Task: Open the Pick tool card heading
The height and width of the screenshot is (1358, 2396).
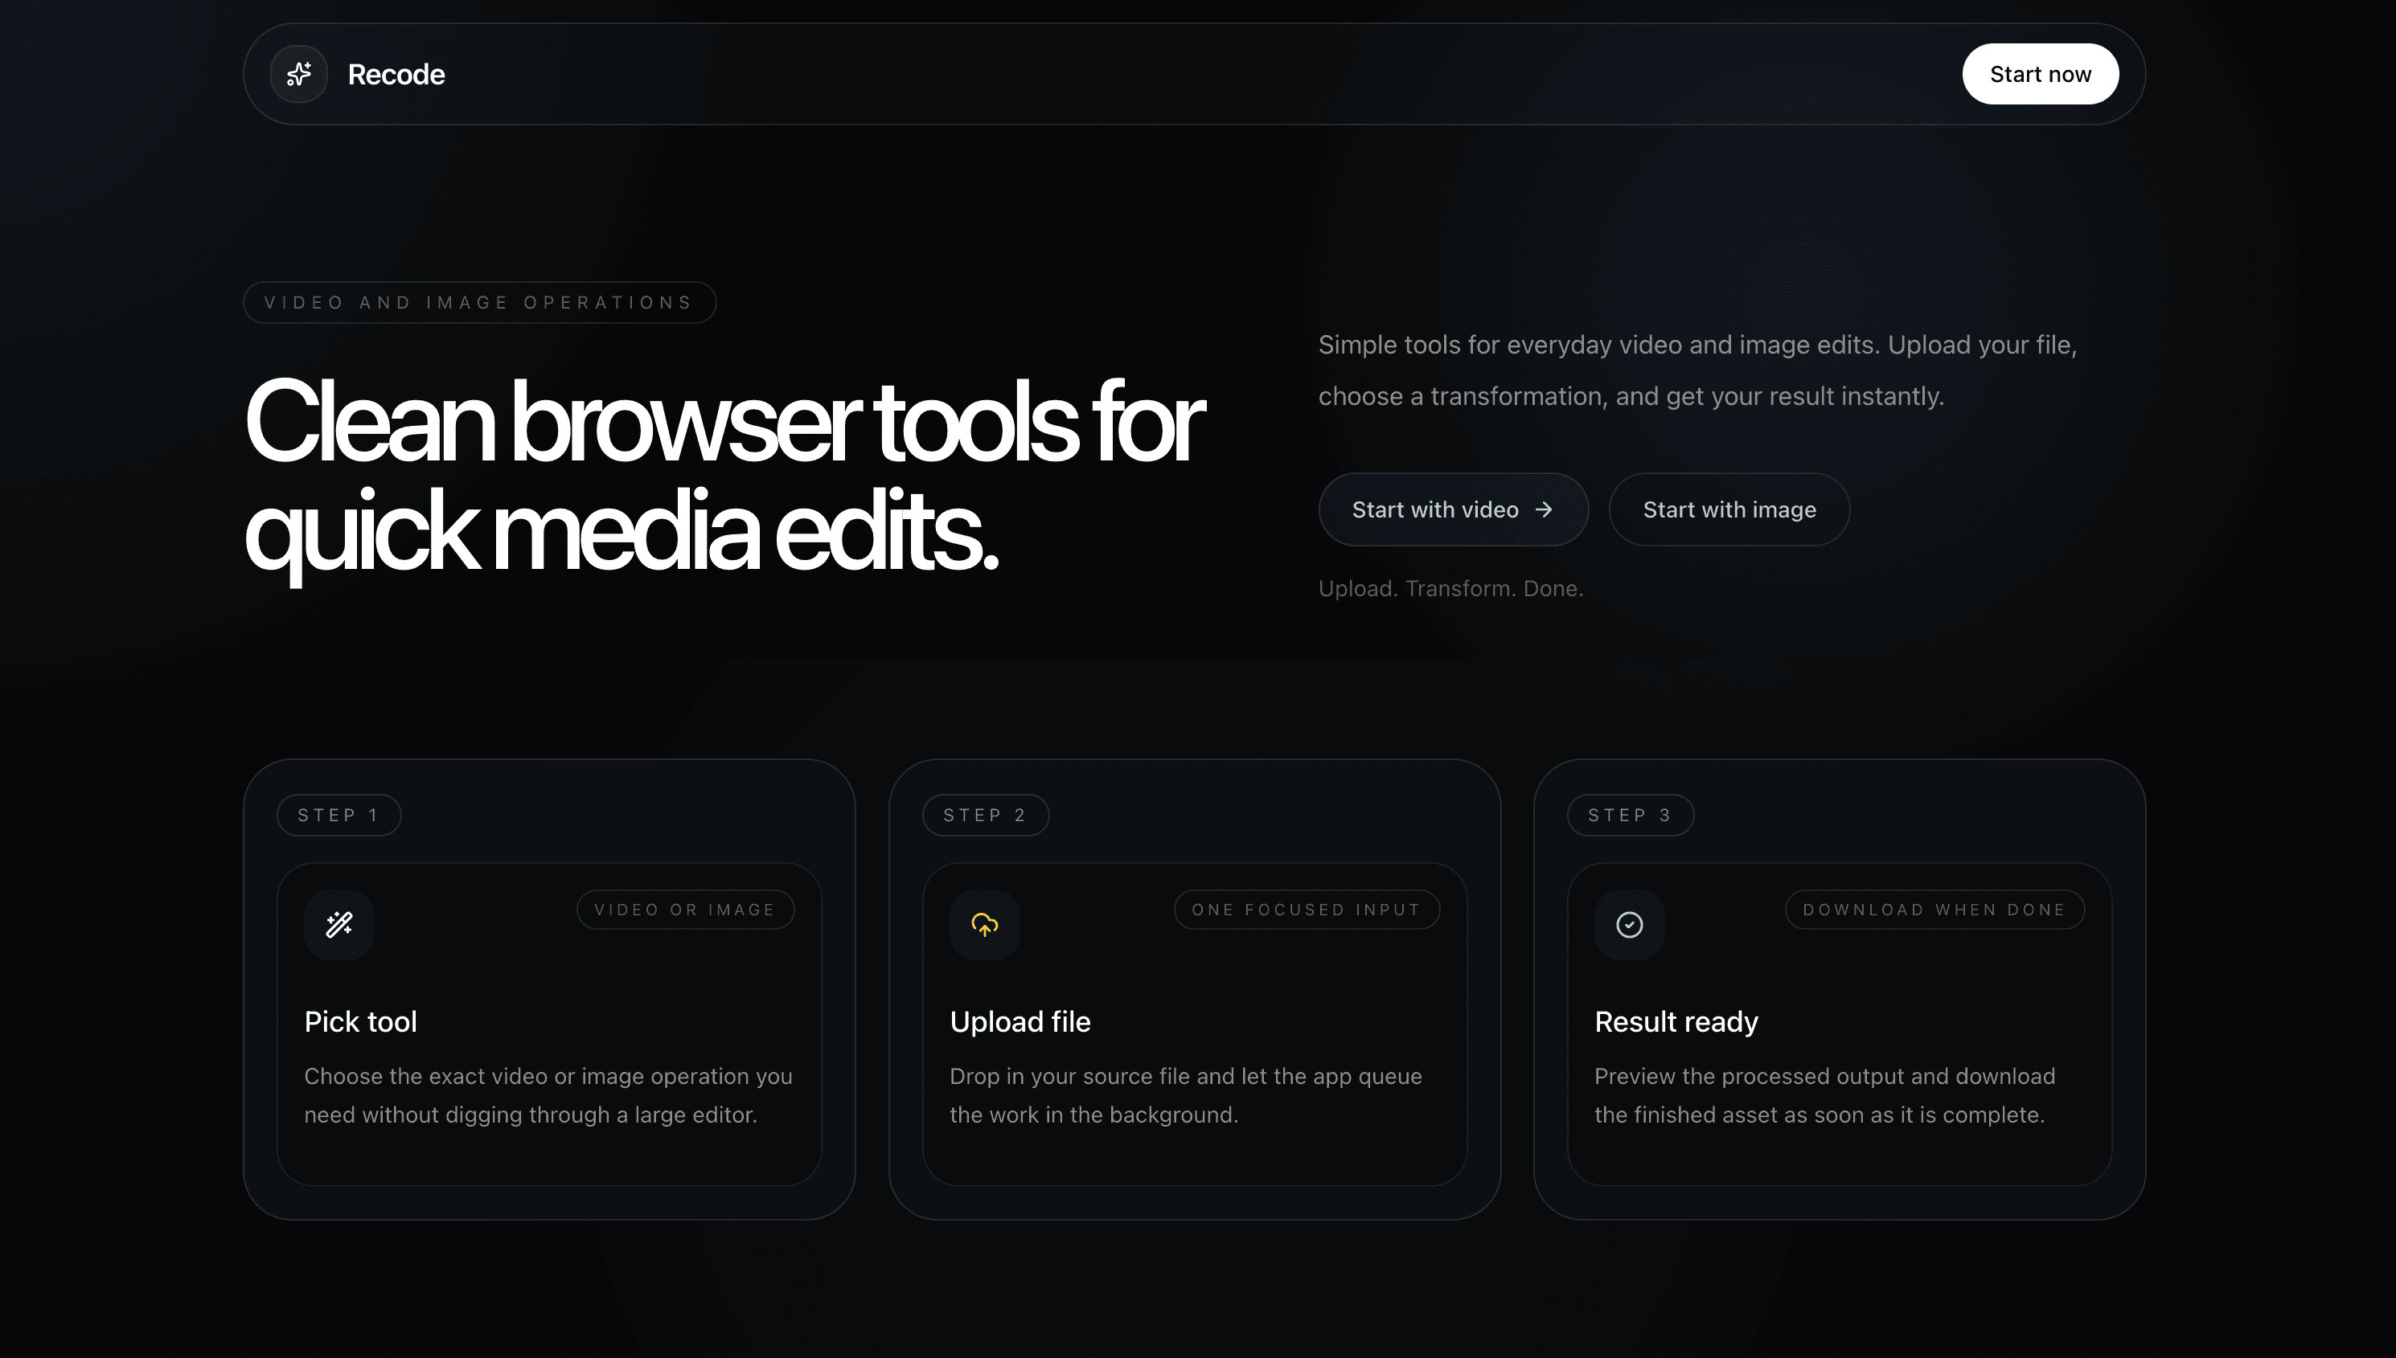Action: click(x=360, y=1021)
